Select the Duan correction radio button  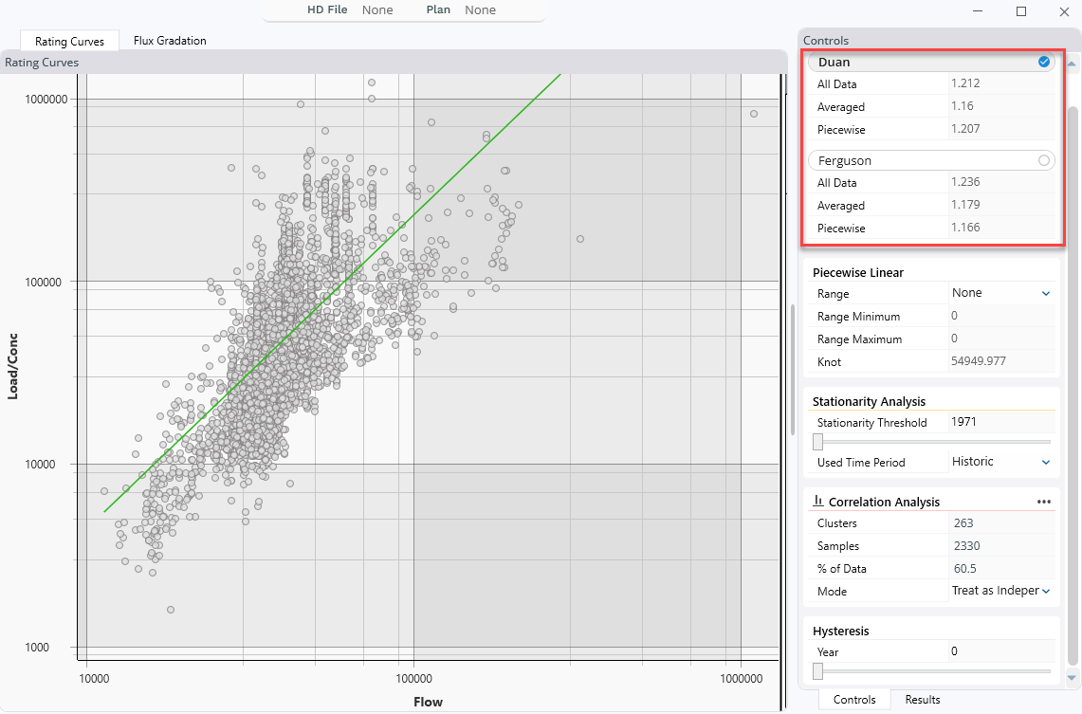click(1044, 62)
